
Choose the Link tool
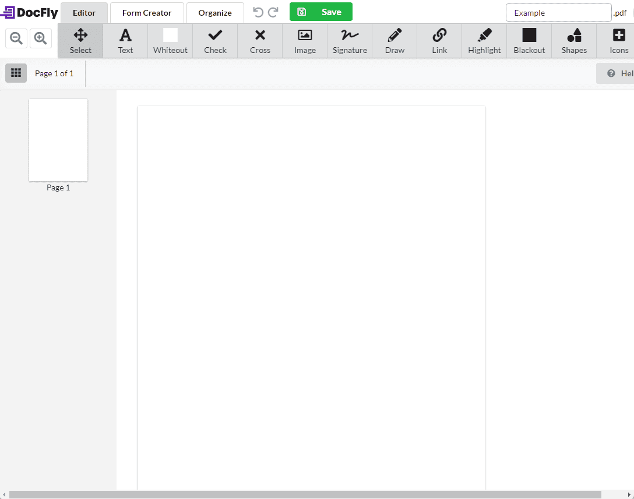[x=439, y=41]
